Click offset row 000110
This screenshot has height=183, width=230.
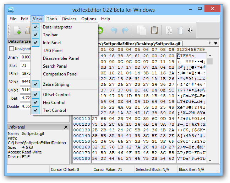click(82, 119)
